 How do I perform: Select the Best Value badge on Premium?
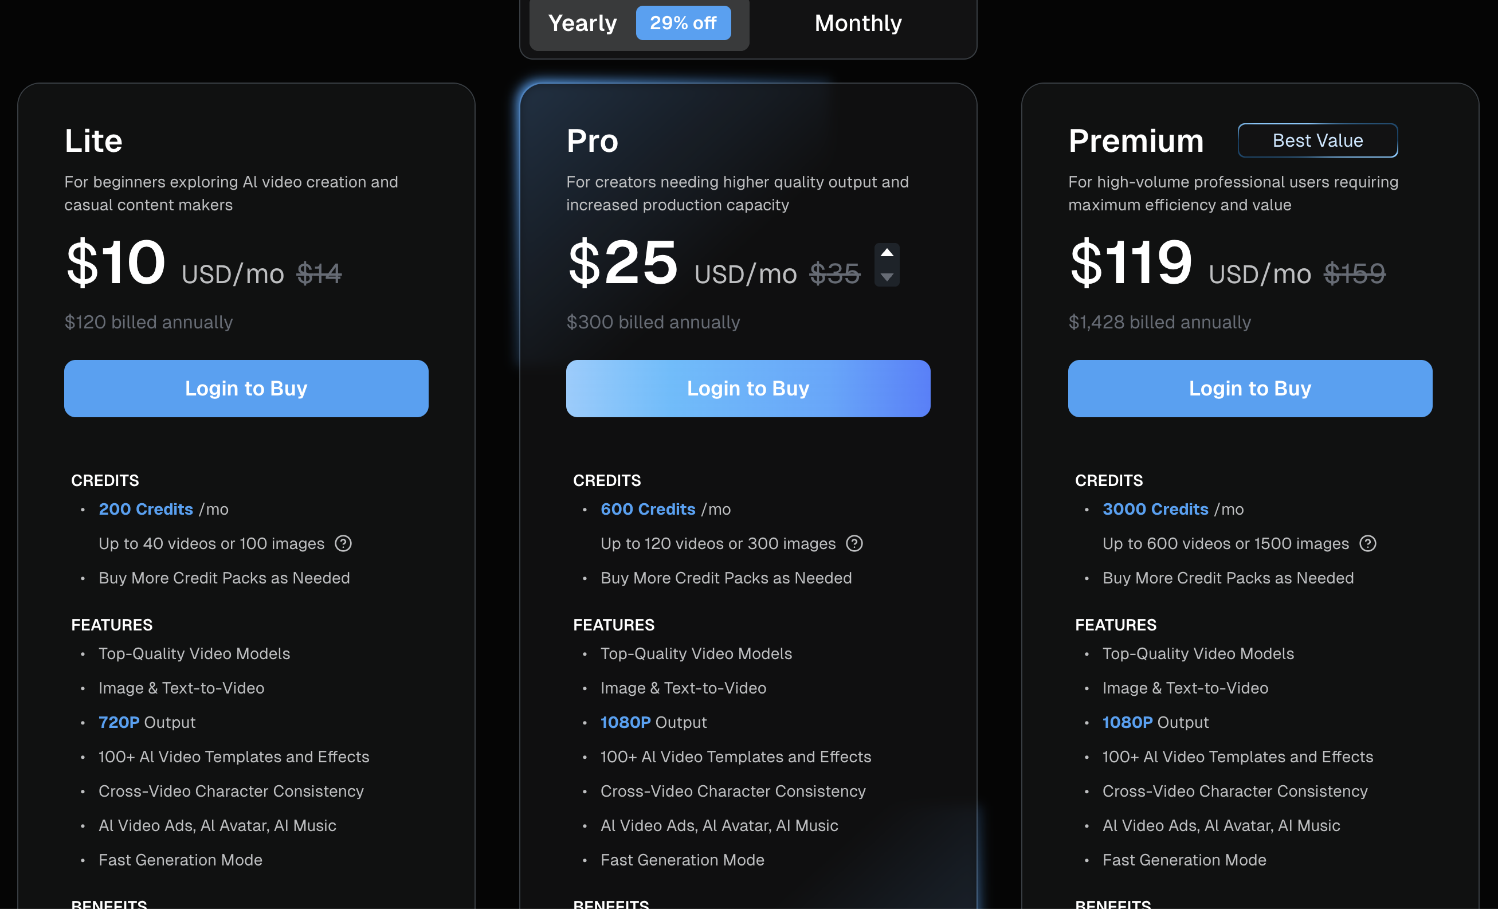tap(1317, 140)
